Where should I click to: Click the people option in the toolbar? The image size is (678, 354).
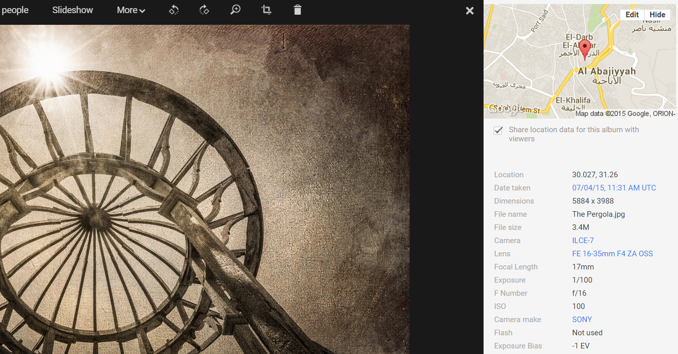[15, 10]
